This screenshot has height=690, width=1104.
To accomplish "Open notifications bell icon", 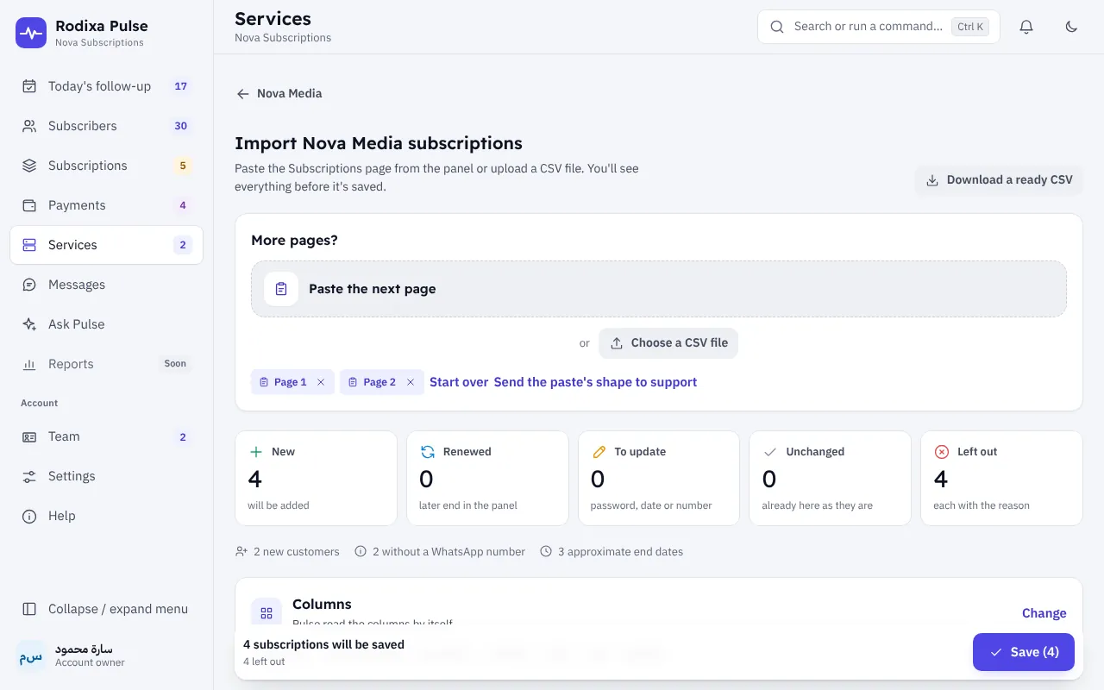I will pos(1026,27).
